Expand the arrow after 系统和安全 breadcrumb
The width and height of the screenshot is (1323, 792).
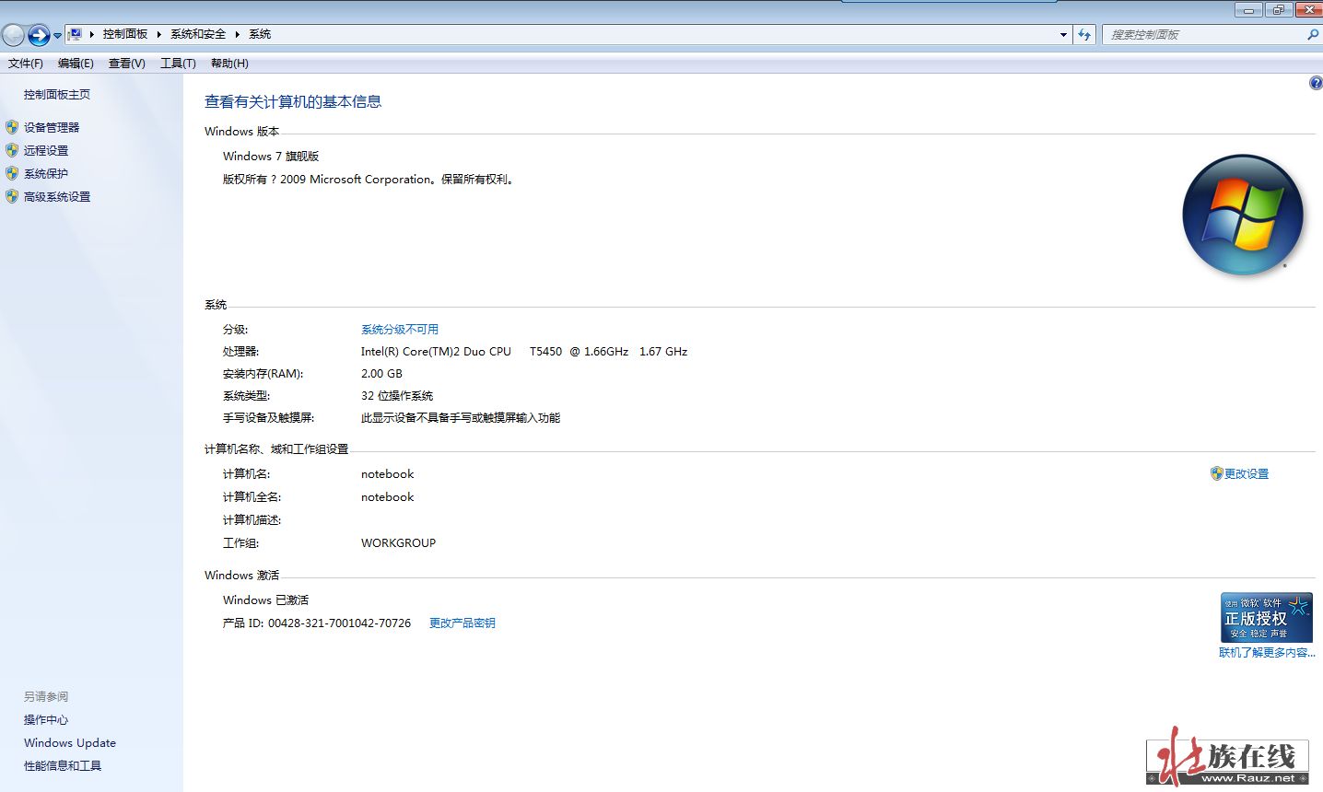[237, 34]
